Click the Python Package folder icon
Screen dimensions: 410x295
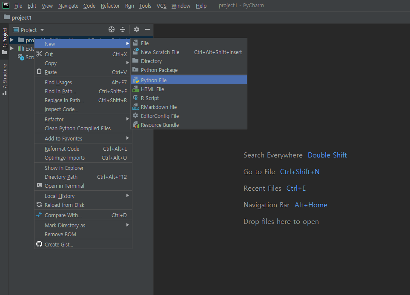click(x=135, y=69)
